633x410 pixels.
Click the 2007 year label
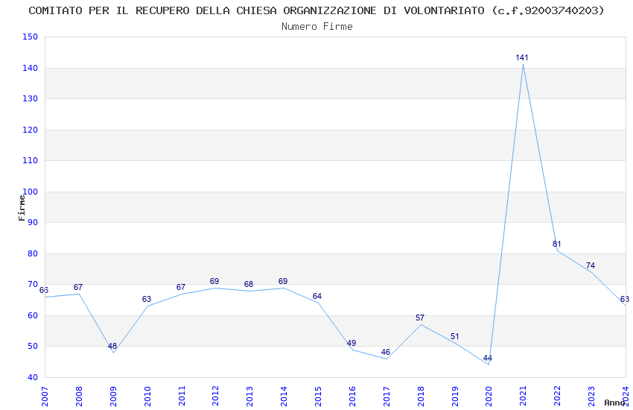coord(45,397)
